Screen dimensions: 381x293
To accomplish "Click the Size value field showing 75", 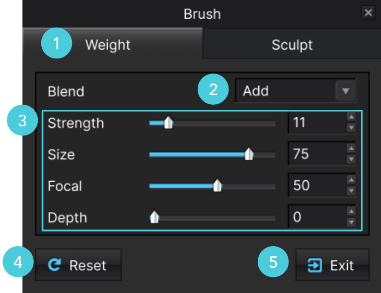I will (318, 154).
